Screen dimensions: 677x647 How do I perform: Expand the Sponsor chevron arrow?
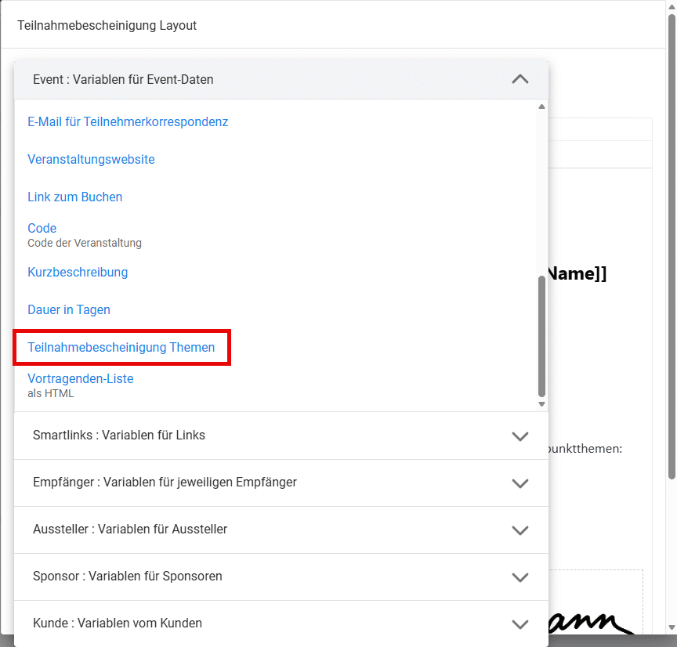[x=520, y=577]
